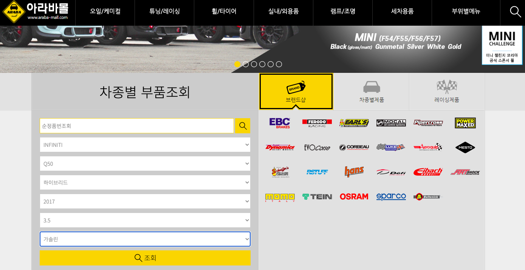Click the yellow part number search button
Screen dimensions: 525x270
(243, 126)
